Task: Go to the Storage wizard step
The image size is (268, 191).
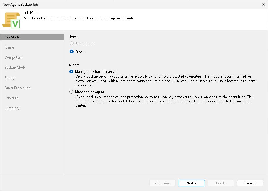Action: pyautogui.click(x=10, y=78)
